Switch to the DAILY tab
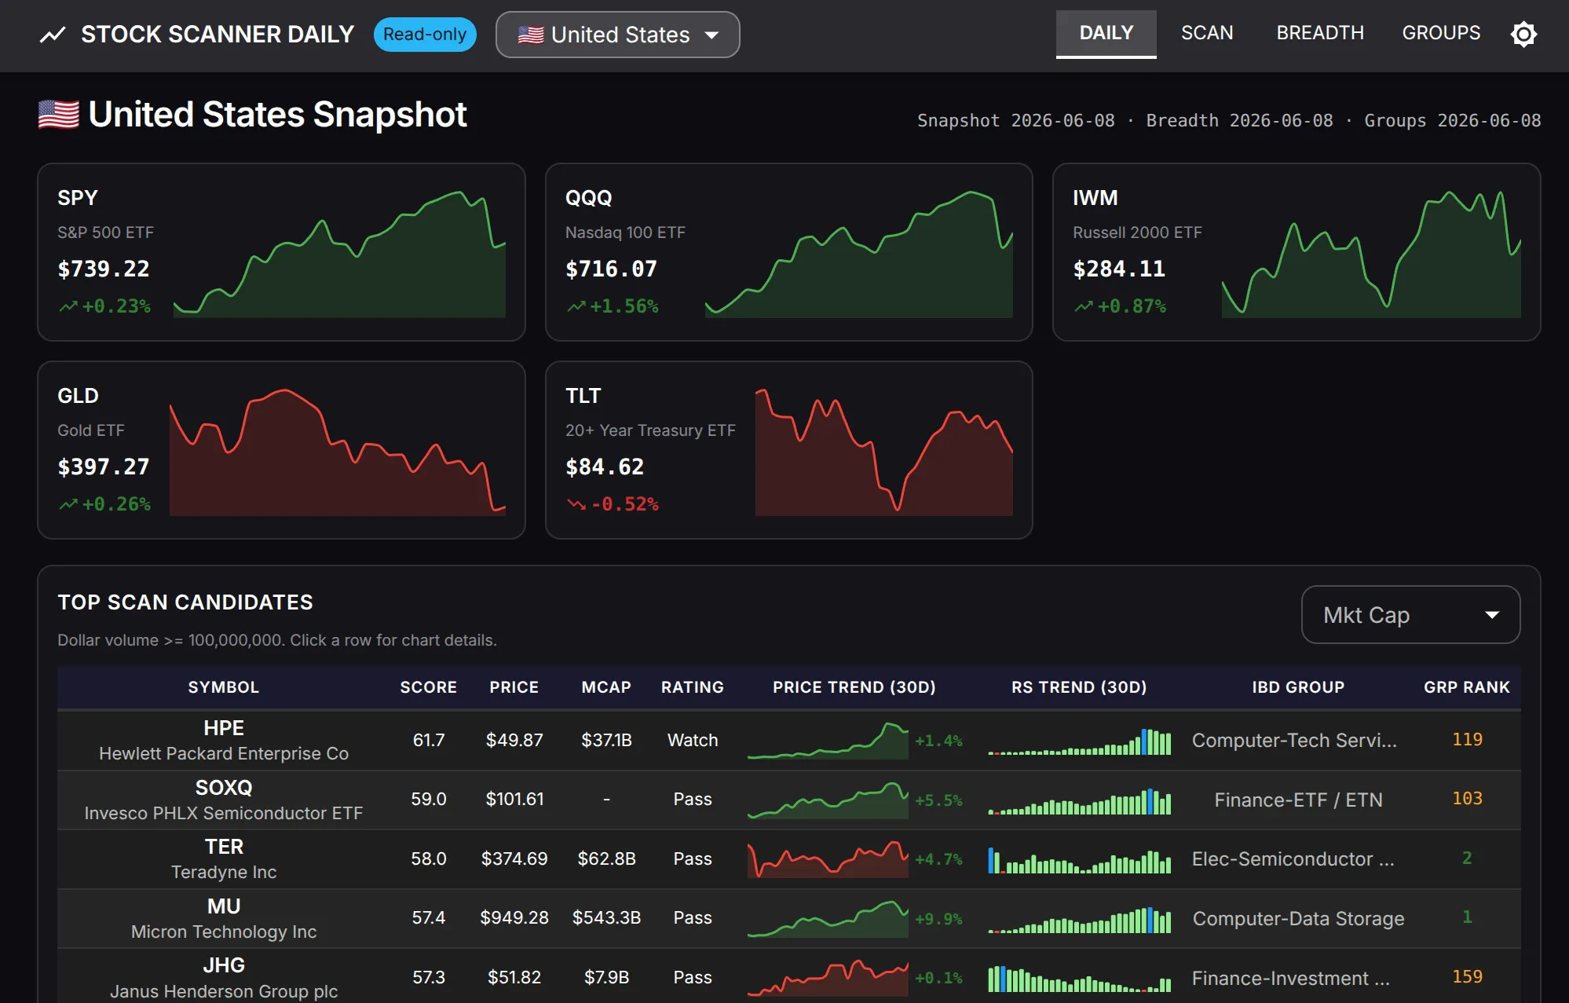 1106,34
